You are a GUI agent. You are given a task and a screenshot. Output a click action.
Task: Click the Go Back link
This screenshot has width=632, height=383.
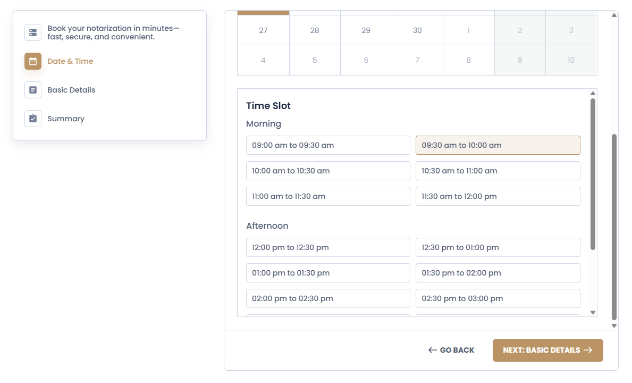click(452, 350)
